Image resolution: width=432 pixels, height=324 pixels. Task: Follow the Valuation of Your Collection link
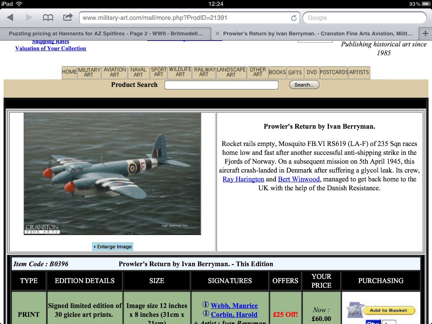point(51,49)
